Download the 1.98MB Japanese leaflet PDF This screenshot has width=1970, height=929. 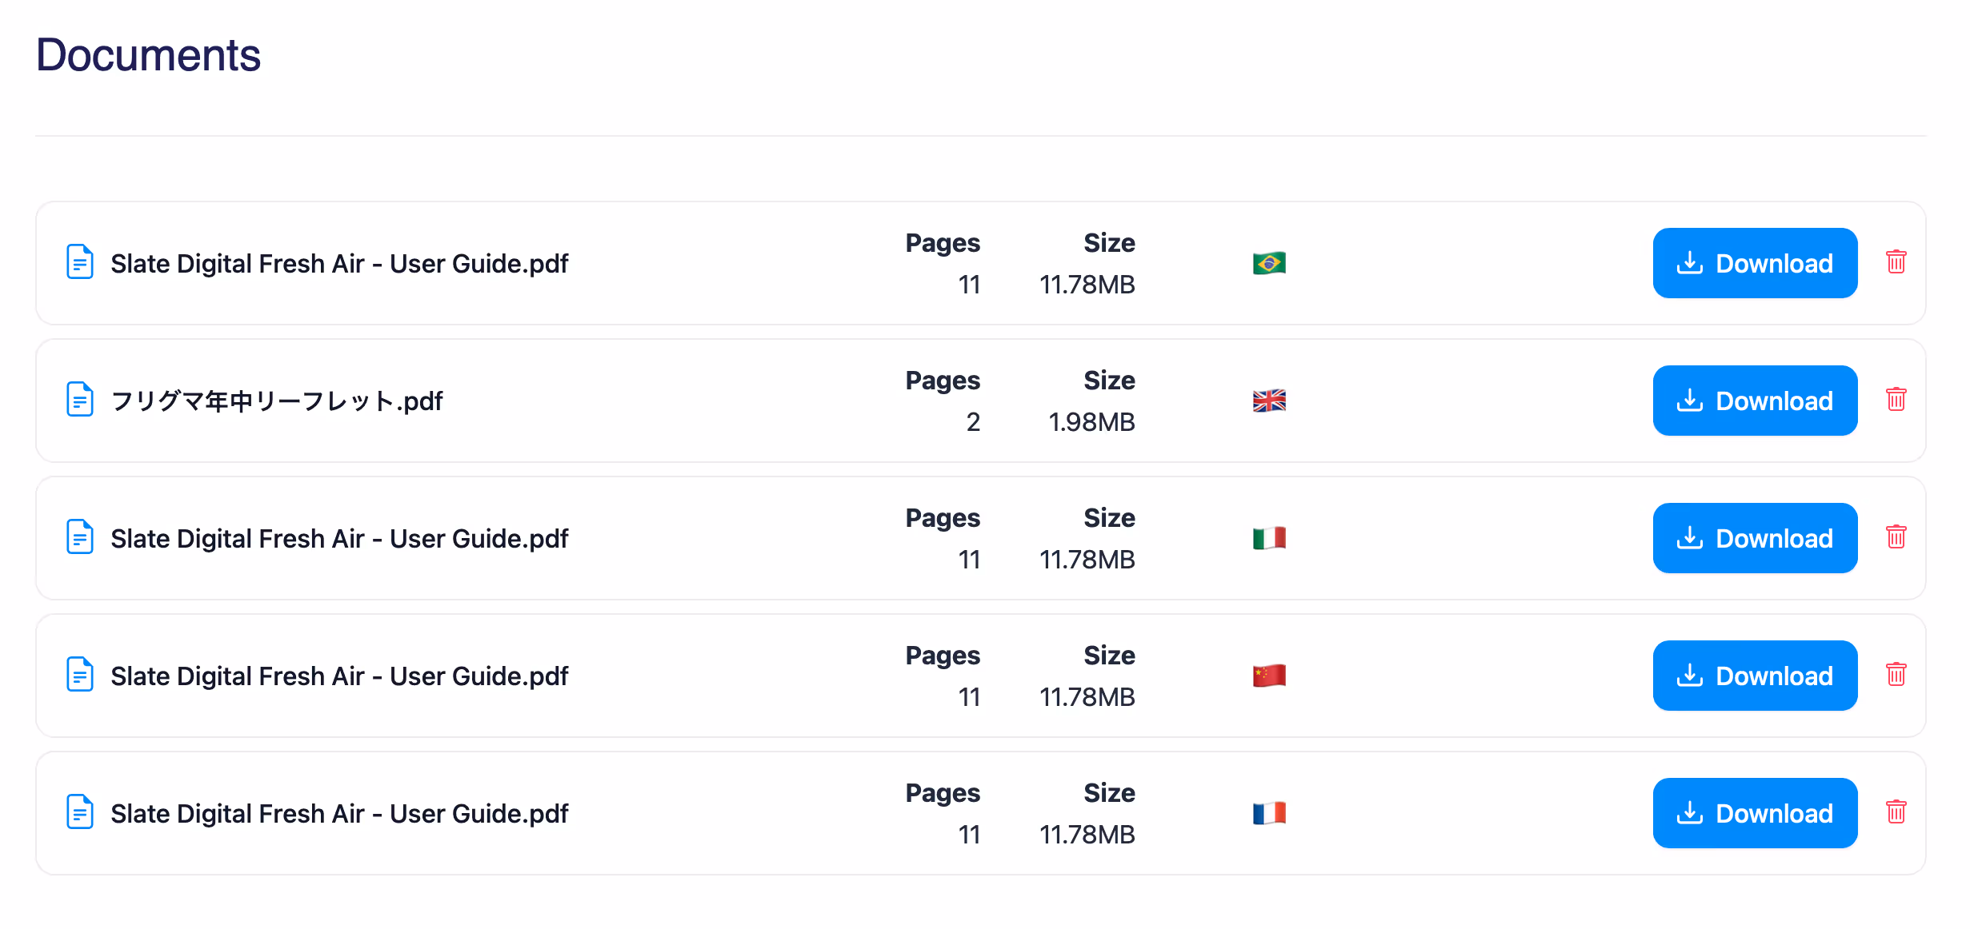tap(1755, 401)
